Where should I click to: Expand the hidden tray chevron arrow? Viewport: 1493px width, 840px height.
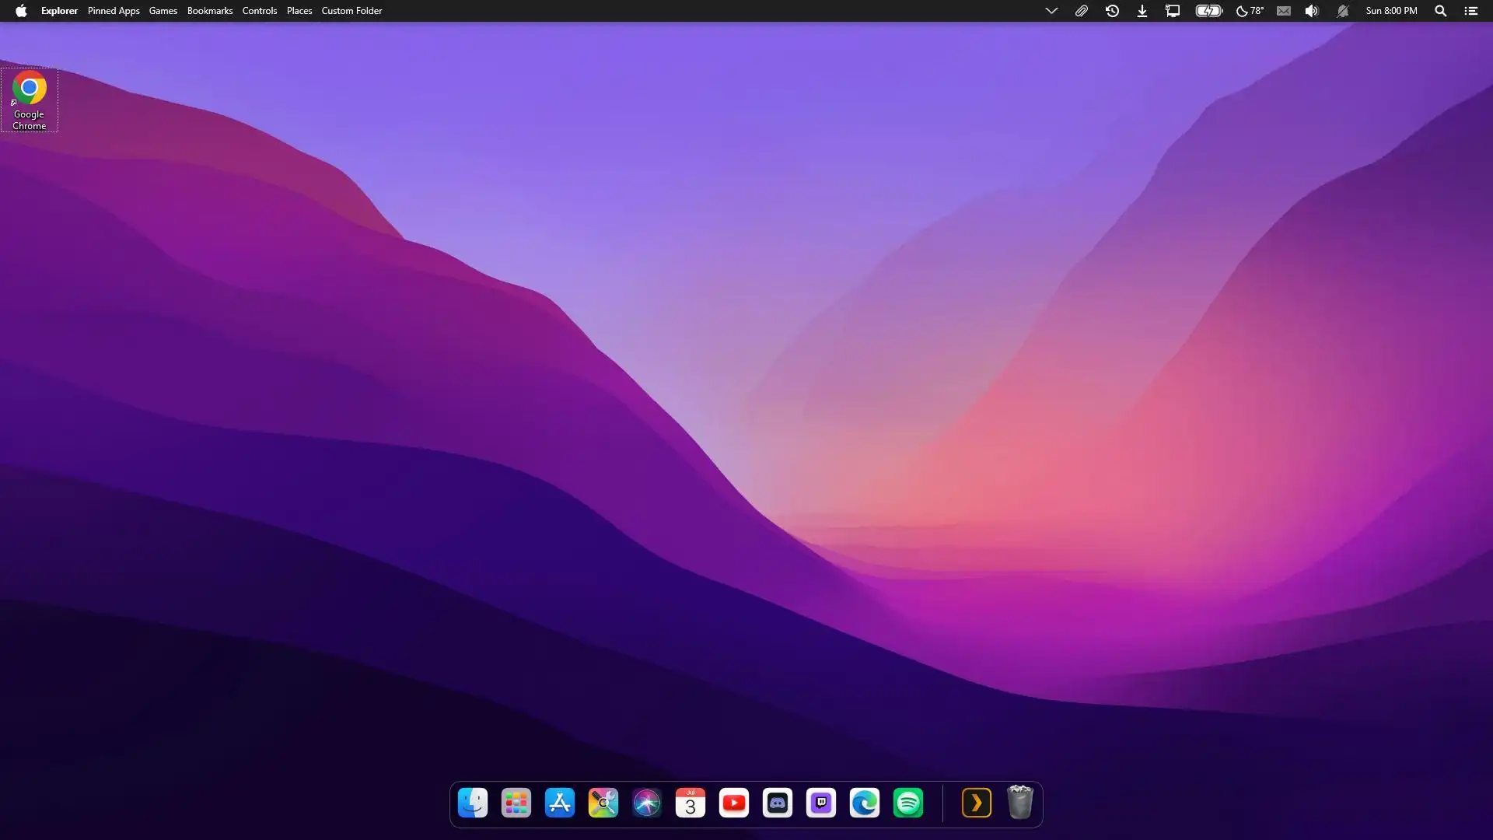(1051, 11)
